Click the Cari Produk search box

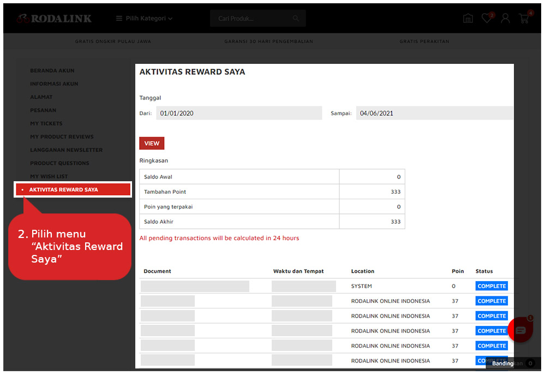click(251, 19)
